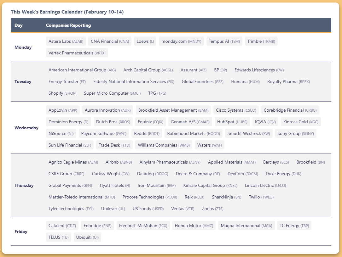The height and width of the screenshot is (257, 342).
Task: Click Tempus AI (TEM) tag
Action: coord(224,41)
